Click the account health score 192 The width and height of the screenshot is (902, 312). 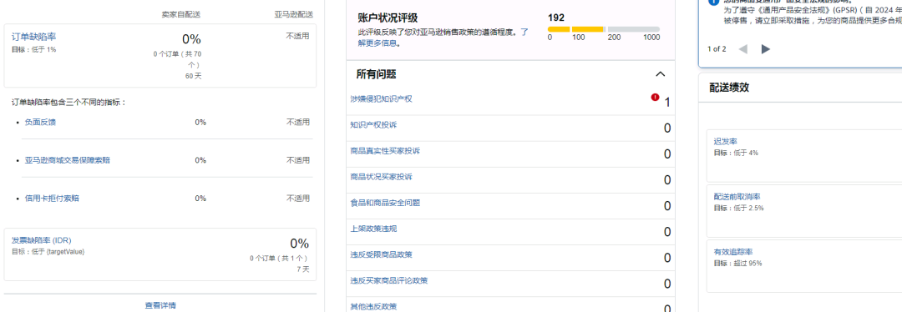(x=555, y=18)
